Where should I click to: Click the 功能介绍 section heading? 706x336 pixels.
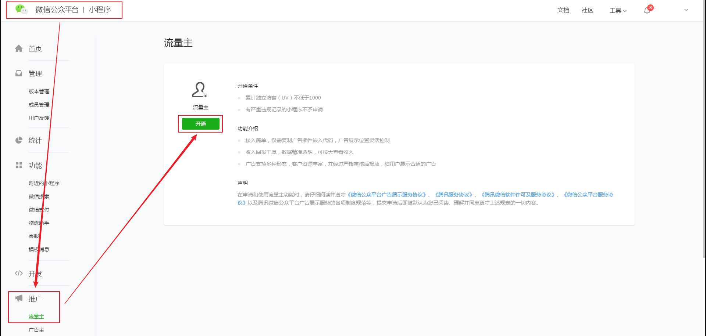point(248,129)
